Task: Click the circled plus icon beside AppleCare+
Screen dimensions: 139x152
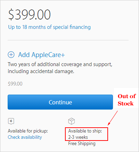Action: pyautogui.click(x=11, y=55)
